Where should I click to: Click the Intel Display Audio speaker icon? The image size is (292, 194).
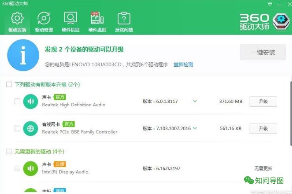tap(30, 168)
